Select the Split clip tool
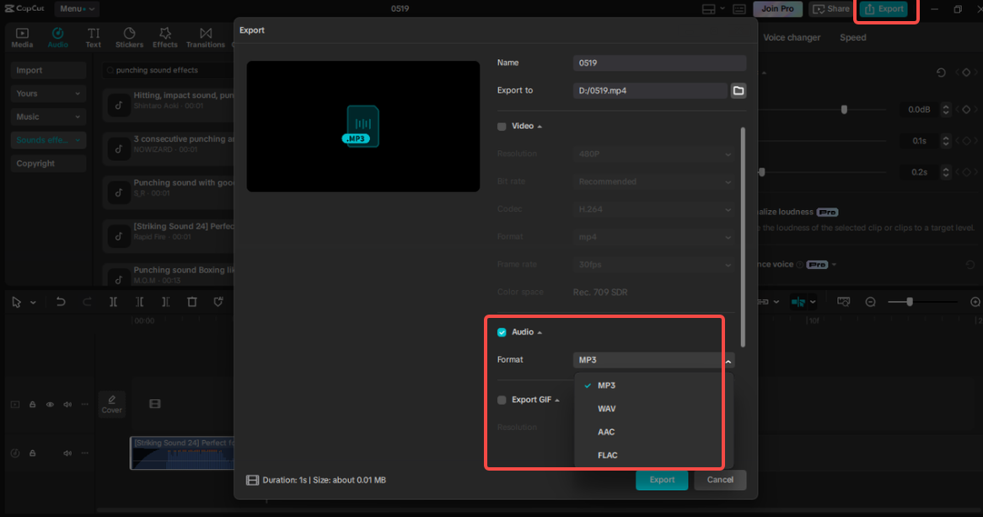Image resolution: width=983 pixels, height=517 pixels. point(113,301)
